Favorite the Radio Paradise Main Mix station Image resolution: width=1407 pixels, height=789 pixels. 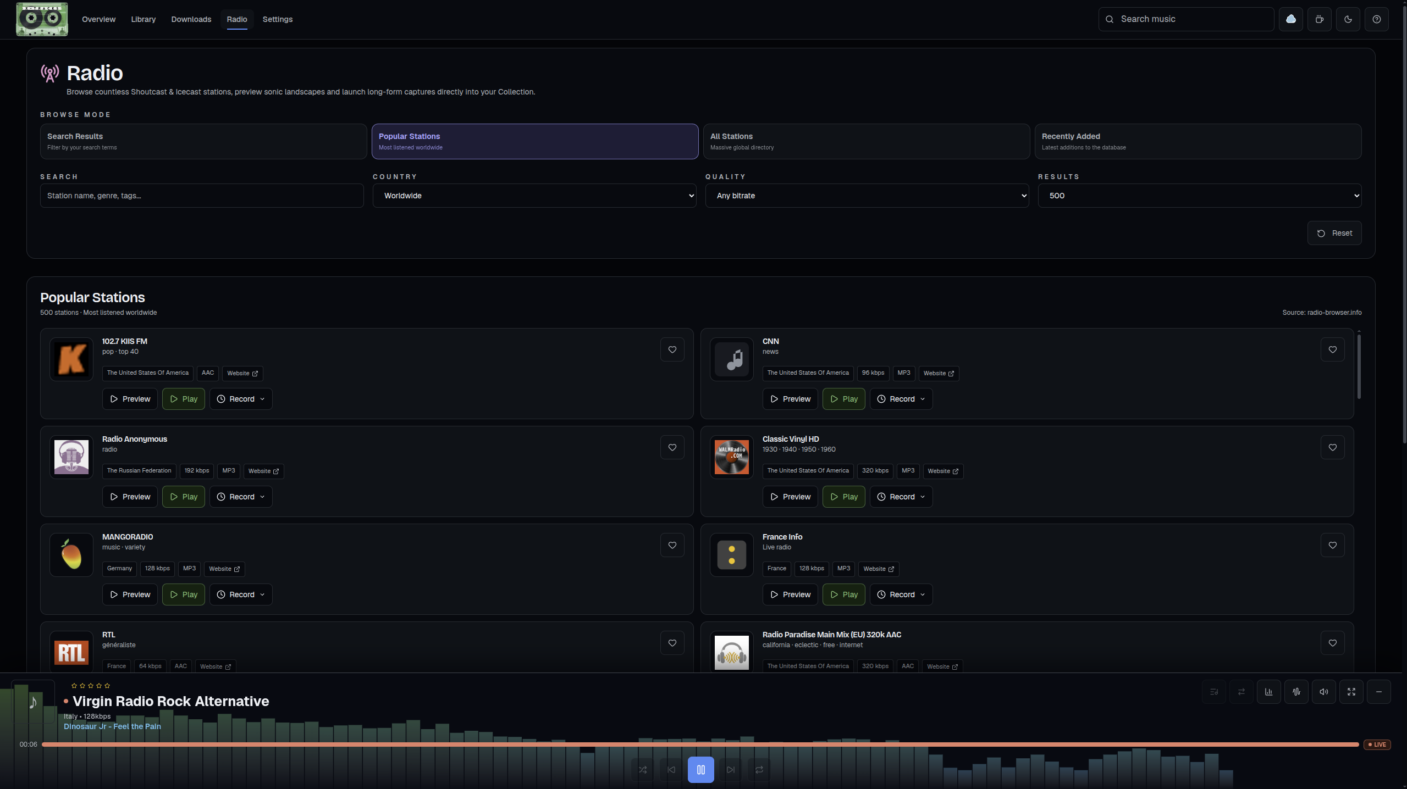pos(1333,643)
